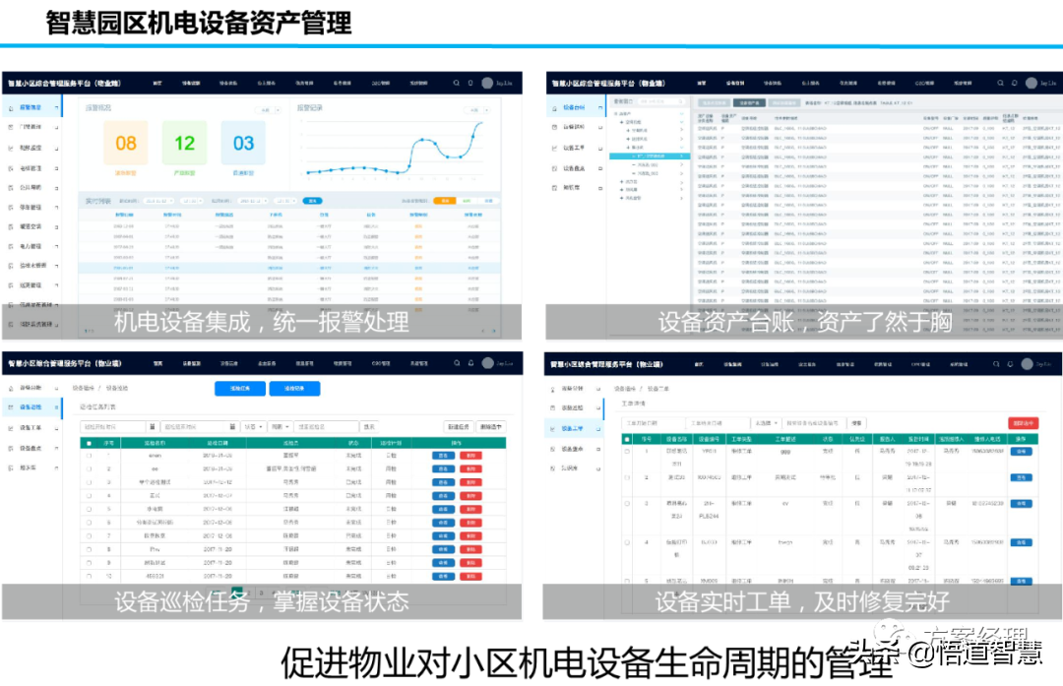Open notification bell in alarm dashboard header
Screen dimensions: 1063x686
coord(470,83)
